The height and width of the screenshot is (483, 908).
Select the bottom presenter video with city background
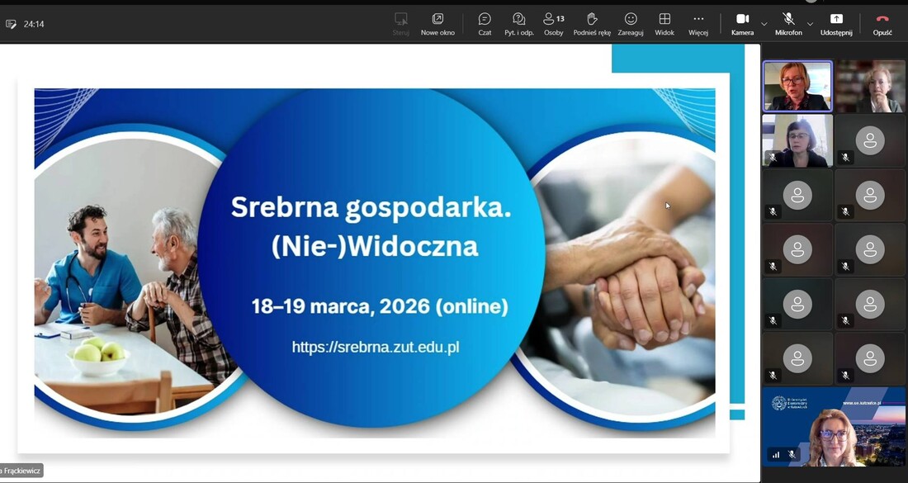coord(835,426)
